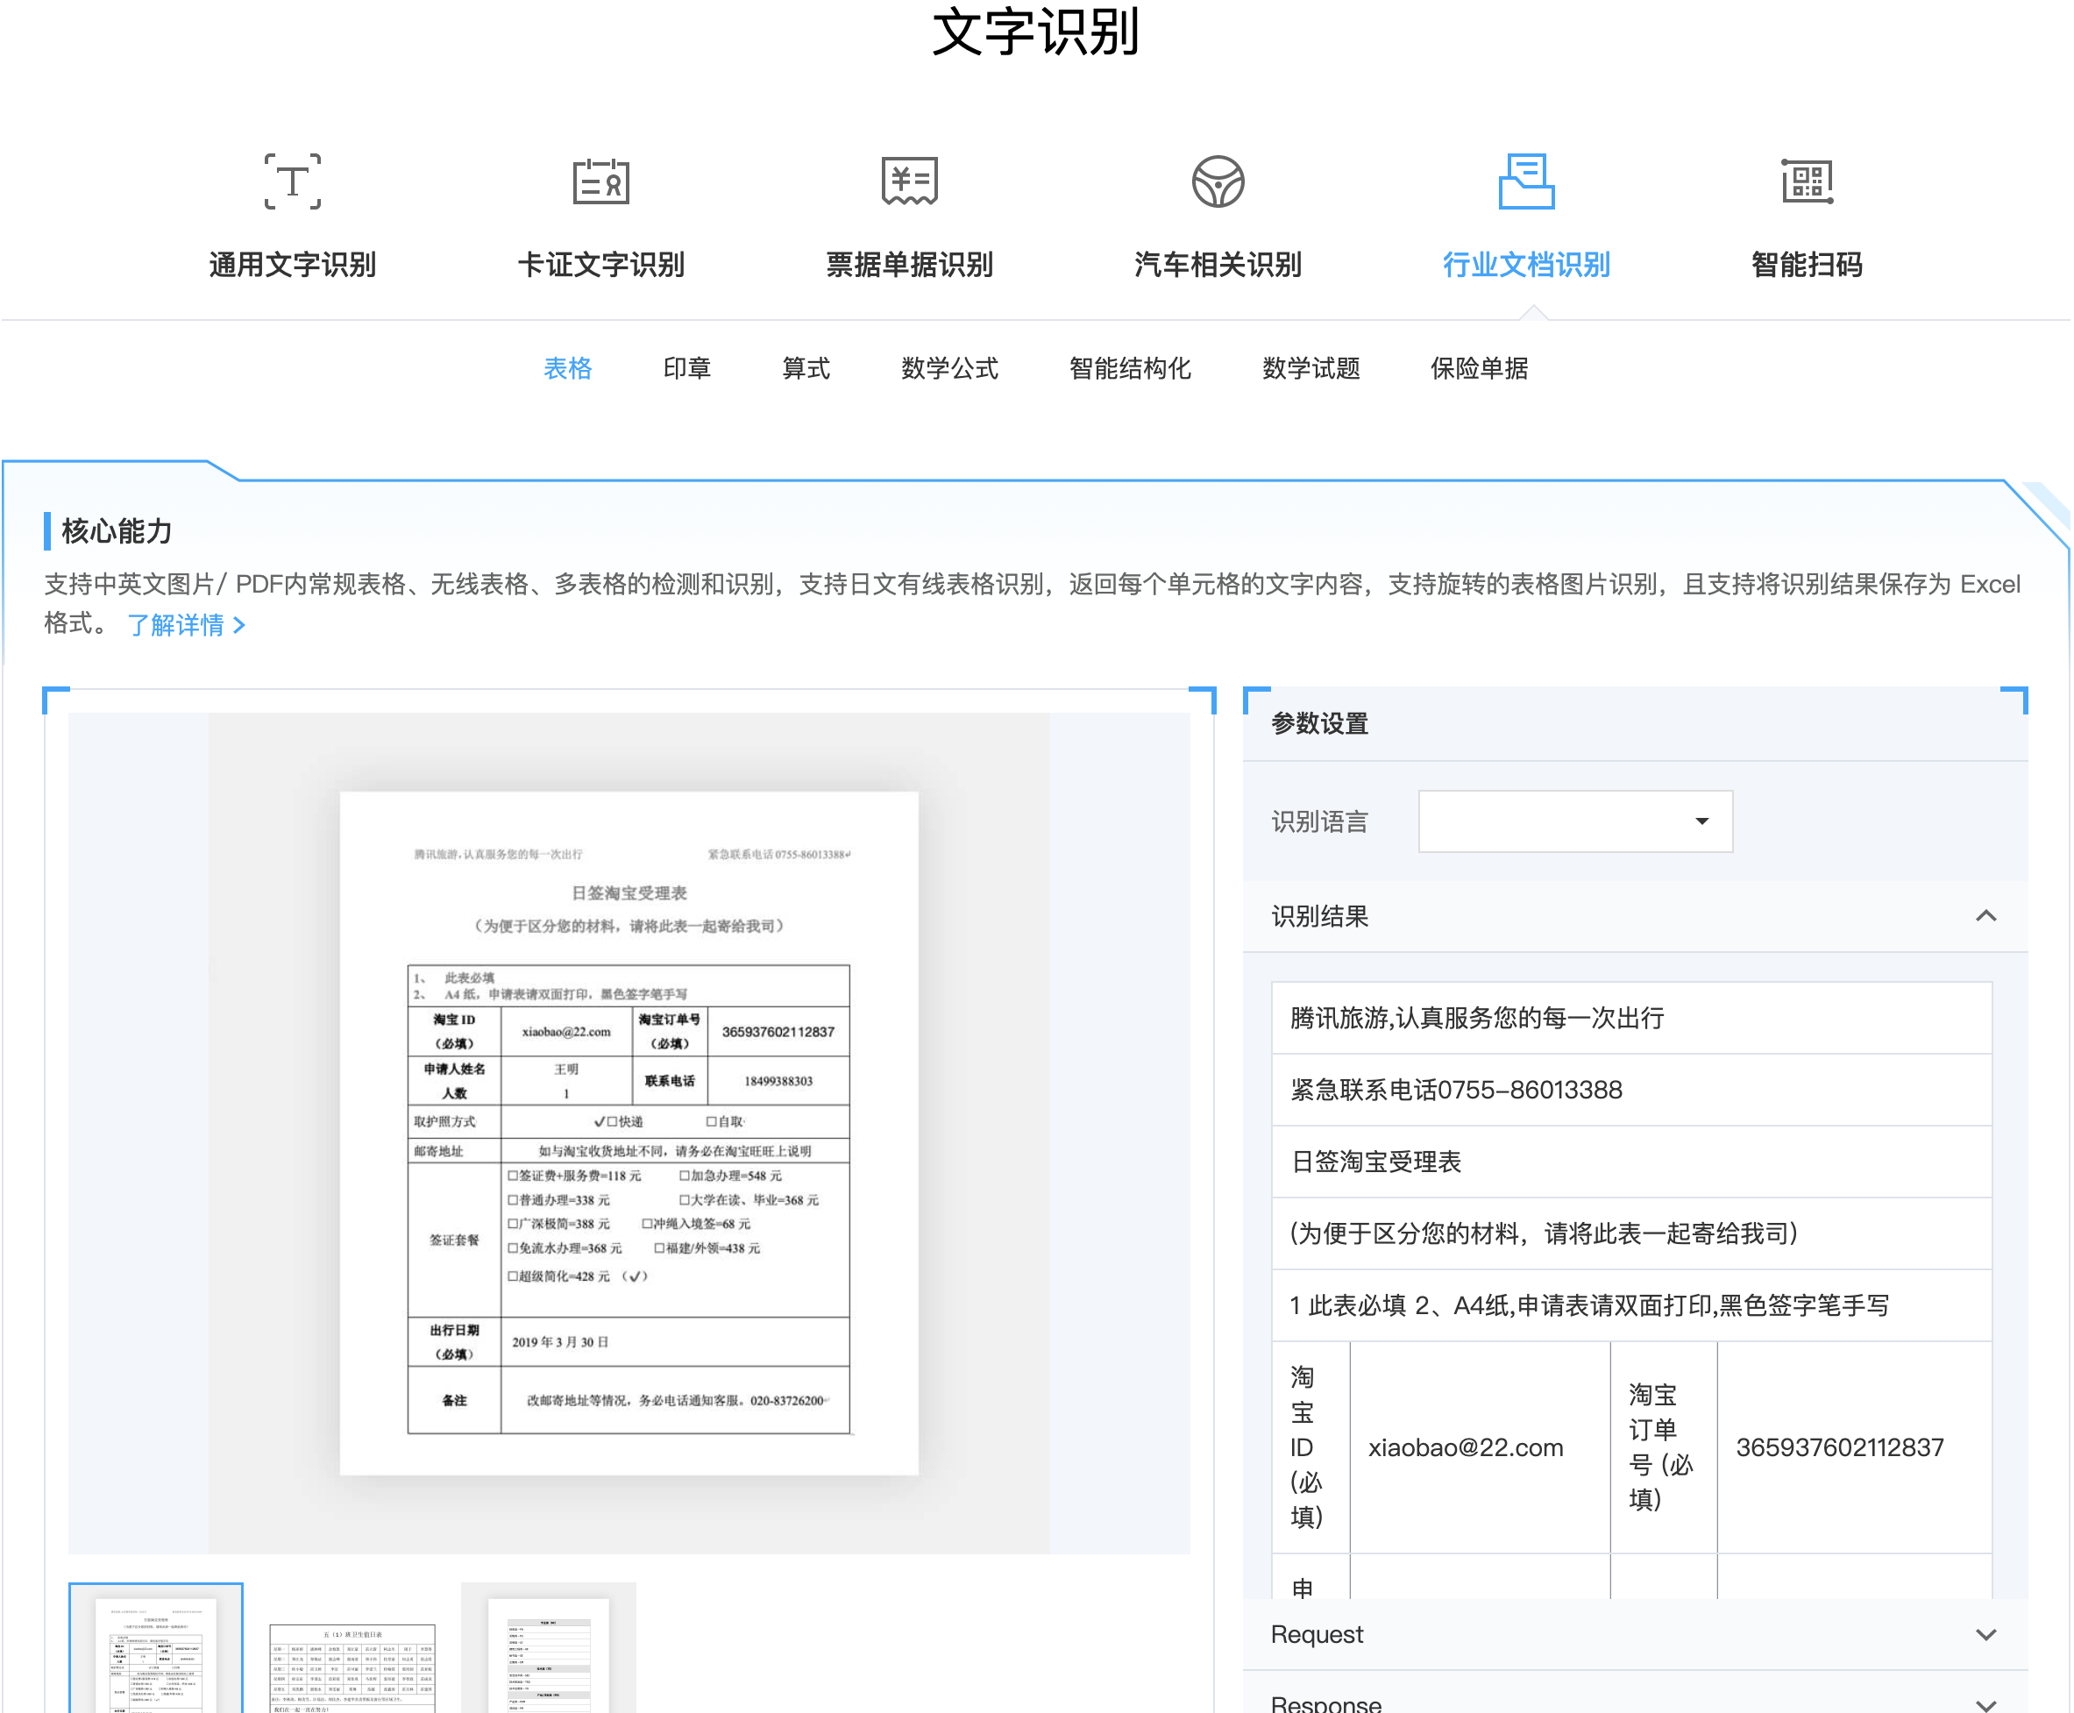Switch to 保险单据 sub-tab
The image size is (2074, 1713).
(1479, 368)
